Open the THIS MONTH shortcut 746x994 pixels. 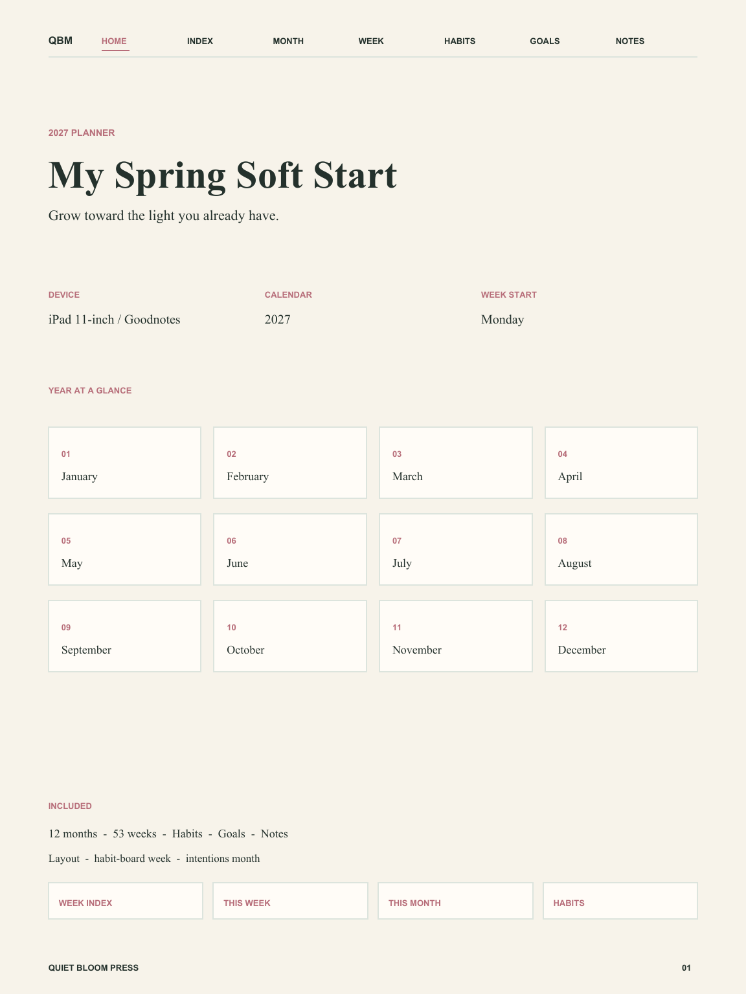click(x=455, y=901)
